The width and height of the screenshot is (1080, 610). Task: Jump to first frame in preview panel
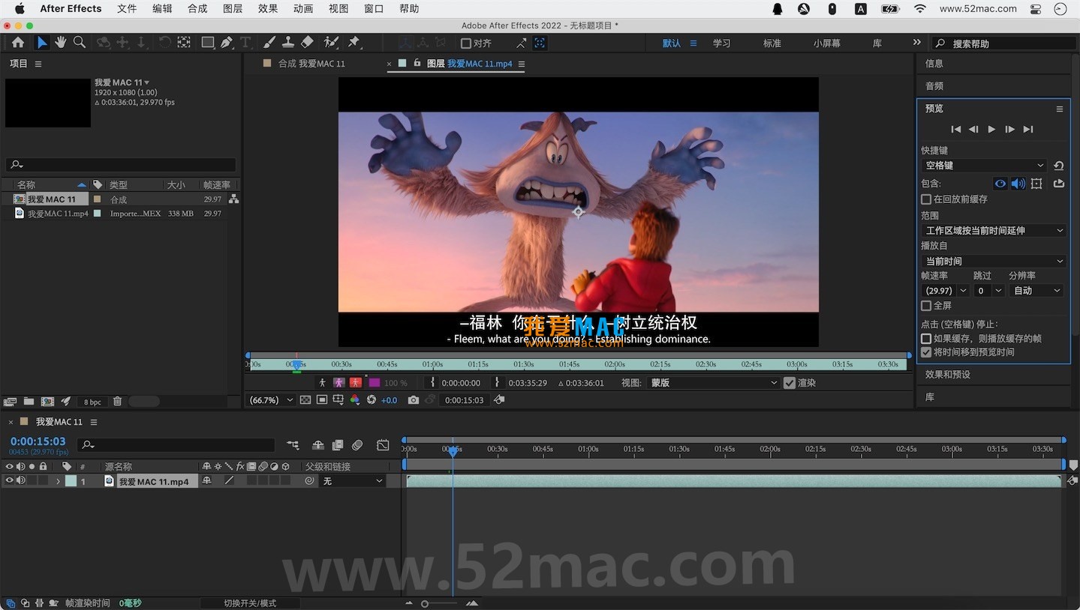click(x=955, y=130)
